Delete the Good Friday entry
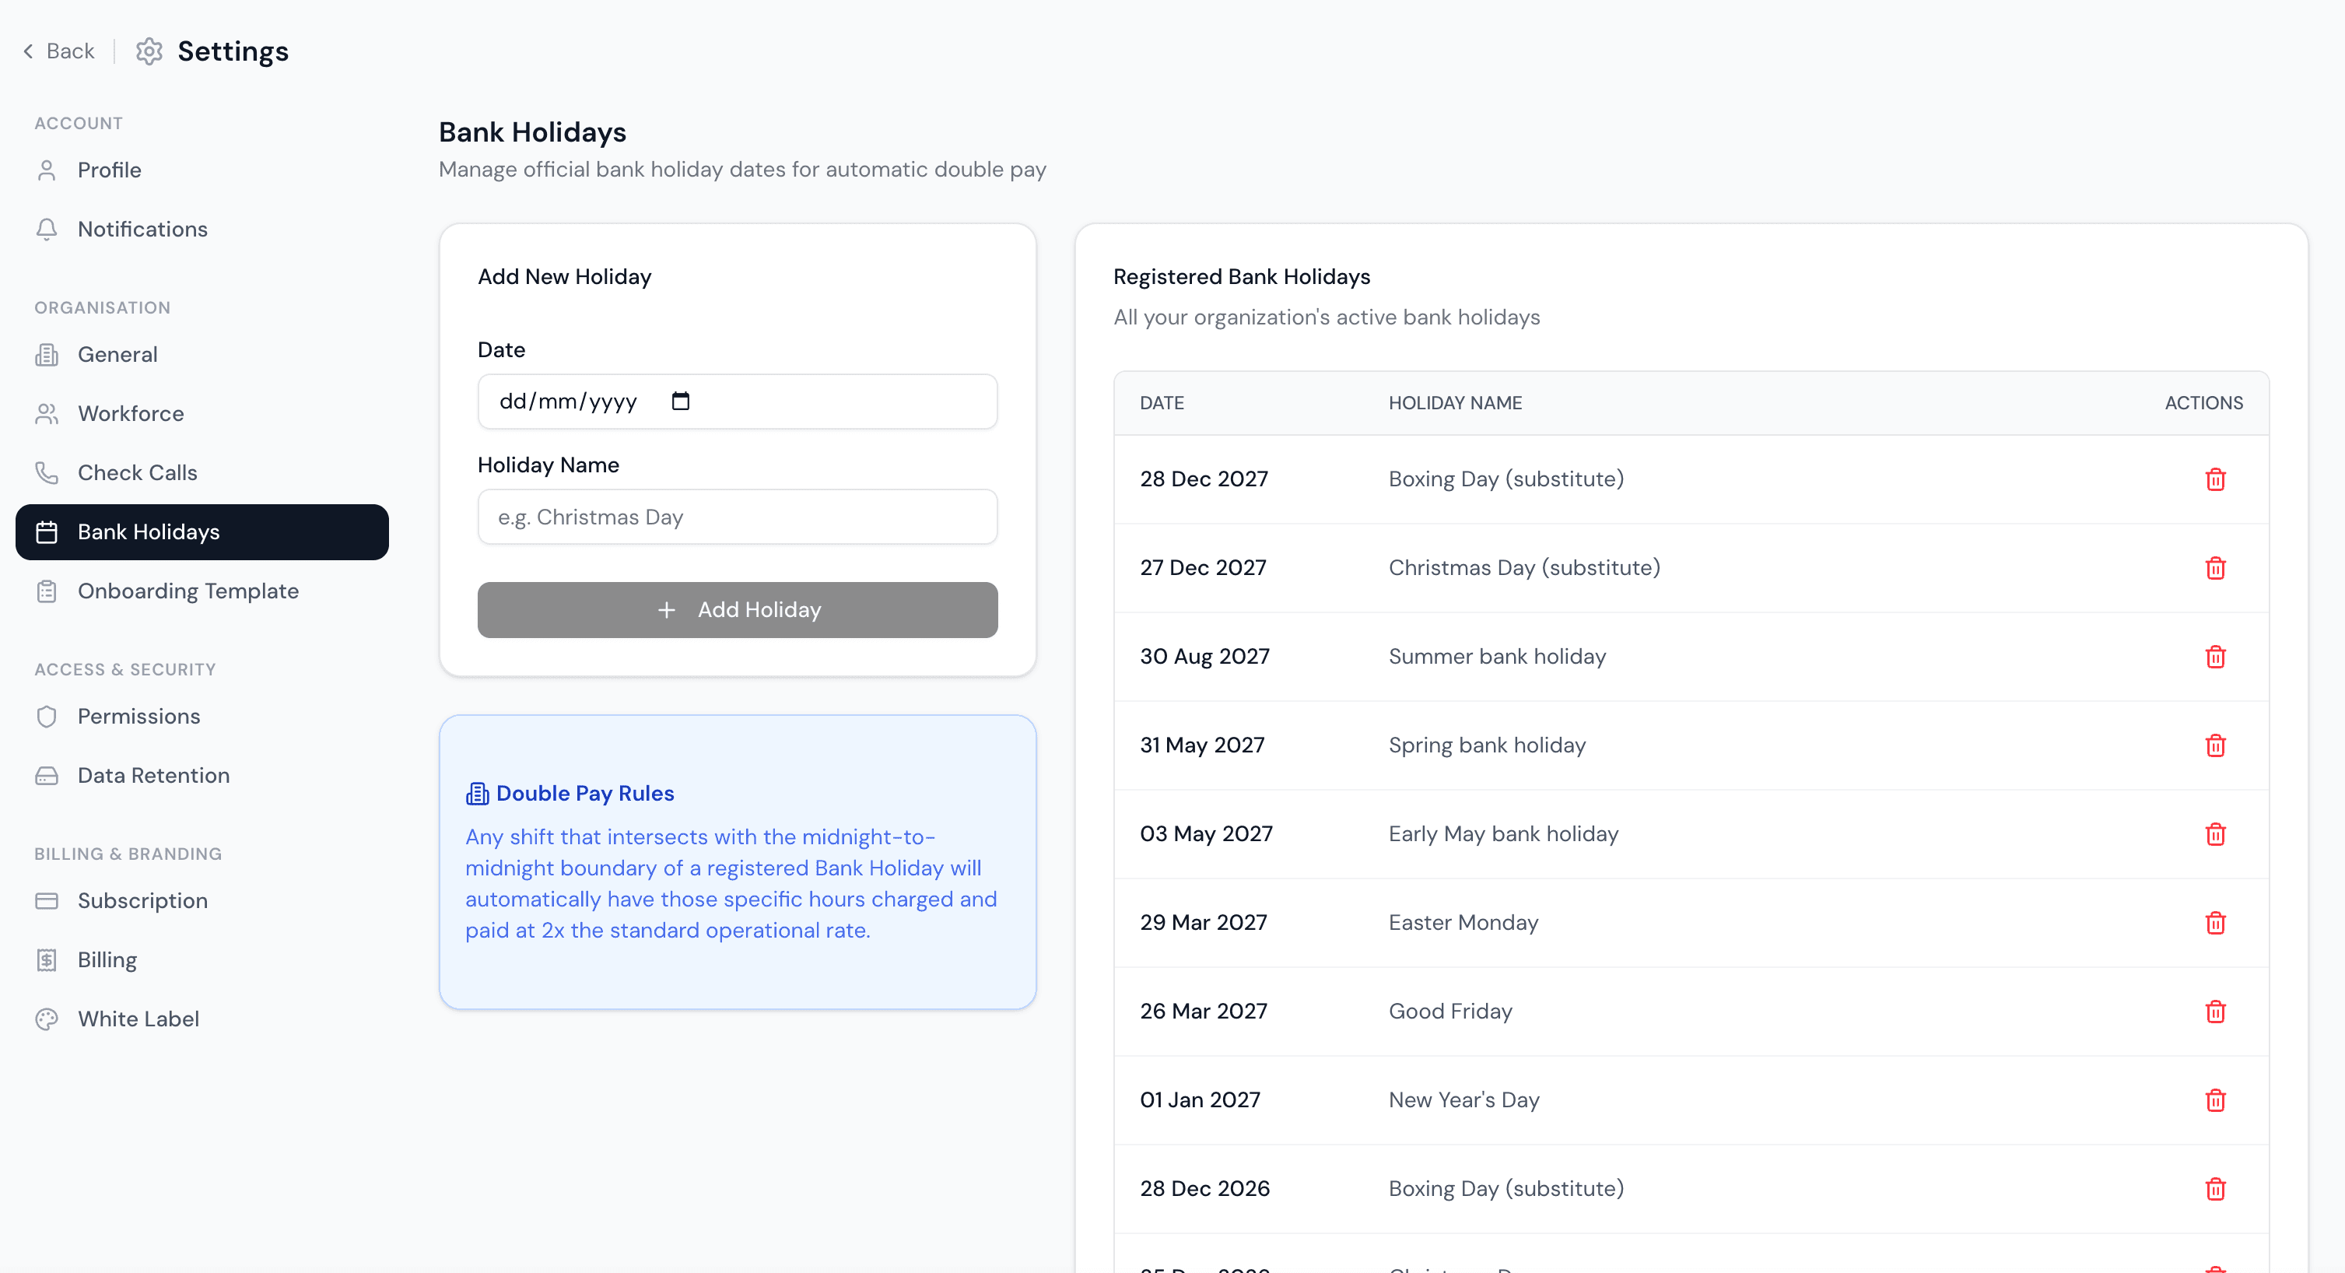 [2215, 1012]
